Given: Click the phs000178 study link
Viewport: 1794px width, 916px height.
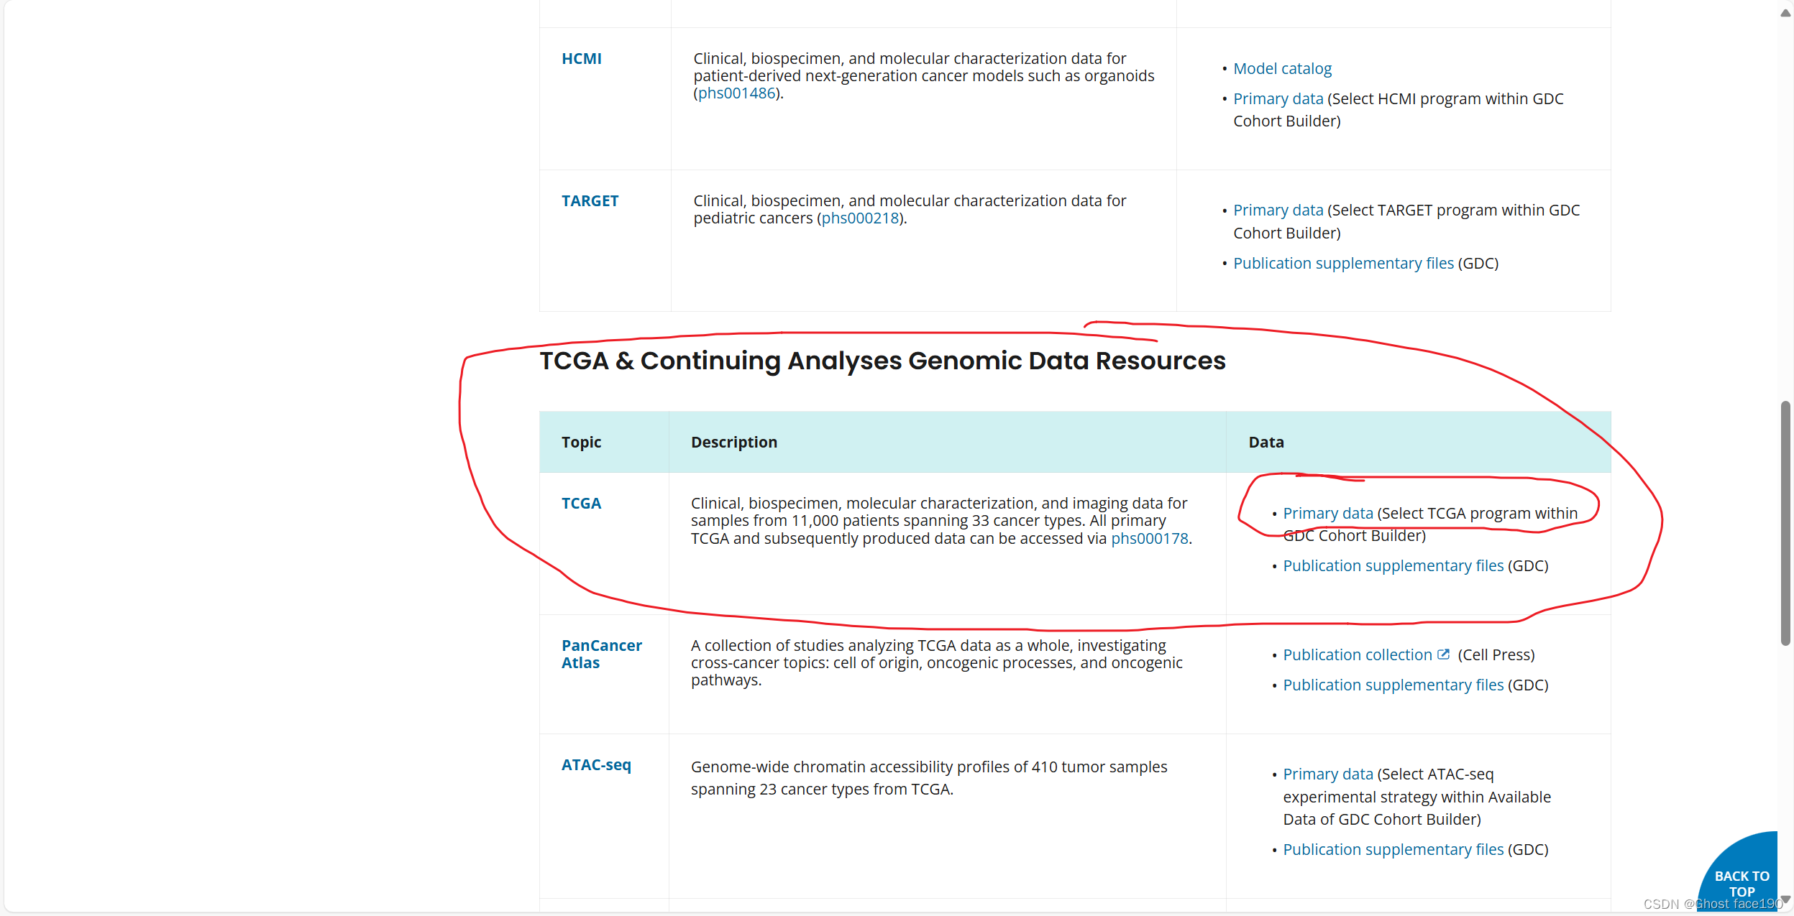Looking at the screenshot, I should [x=1149, y=539].
